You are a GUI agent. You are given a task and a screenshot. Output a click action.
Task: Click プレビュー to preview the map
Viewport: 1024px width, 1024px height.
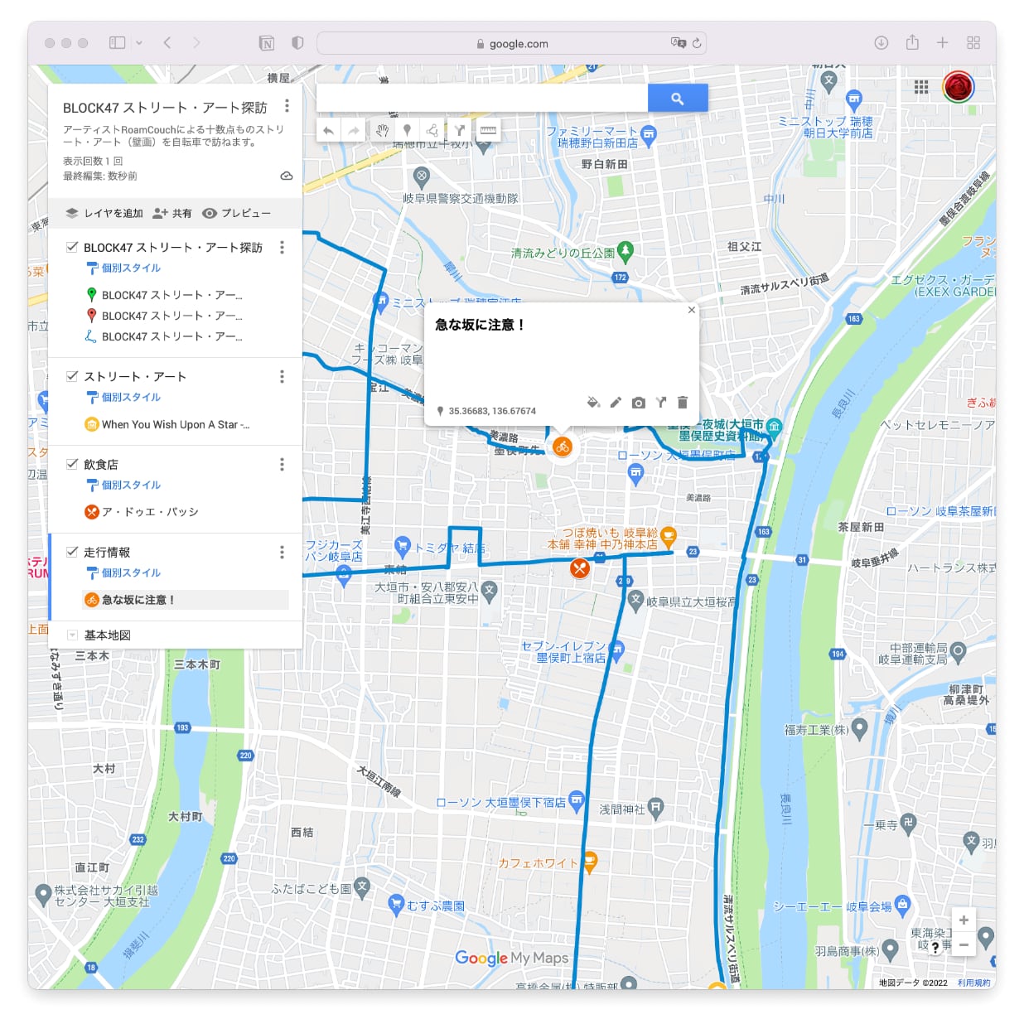[237, 213]
